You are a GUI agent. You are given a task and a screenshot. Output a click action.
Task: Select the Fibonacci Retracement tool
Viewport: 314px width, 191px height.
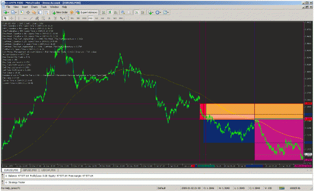point(43,18)
